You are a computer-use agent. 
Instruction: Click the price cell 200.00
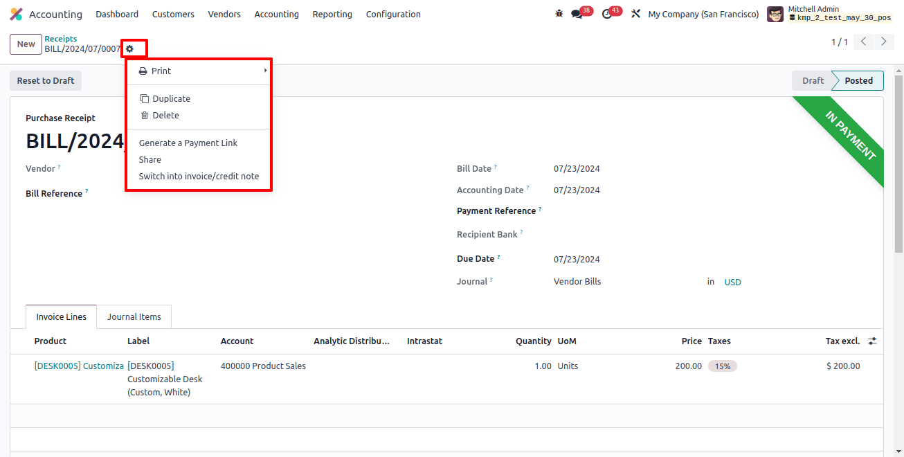(688, 366)
